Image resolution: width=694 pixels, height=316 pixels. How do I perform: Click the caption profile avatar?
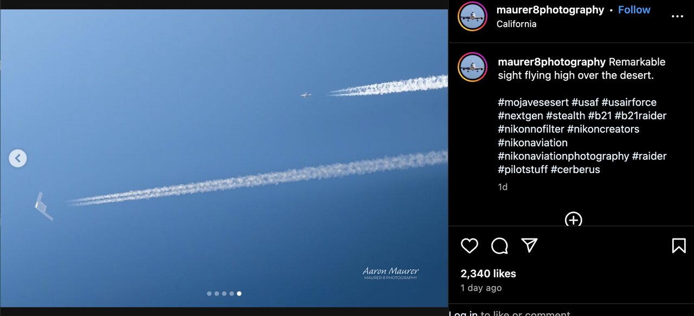click(473, 67)
